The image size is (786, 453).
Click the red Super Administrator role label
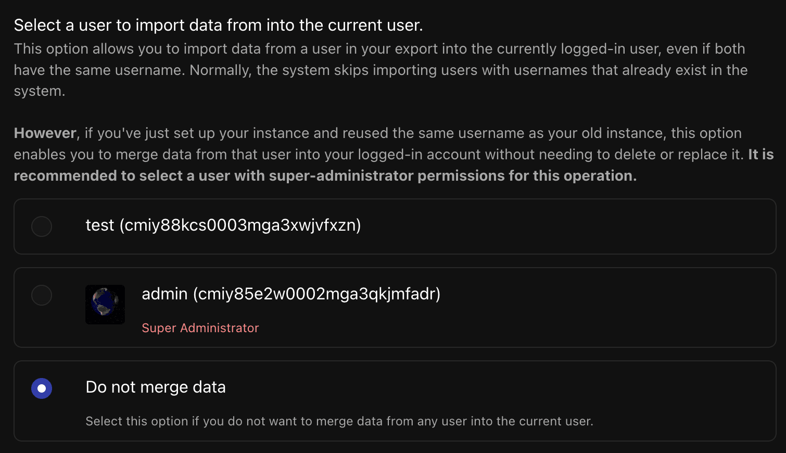pyautogui.click(x=200, y=328)
